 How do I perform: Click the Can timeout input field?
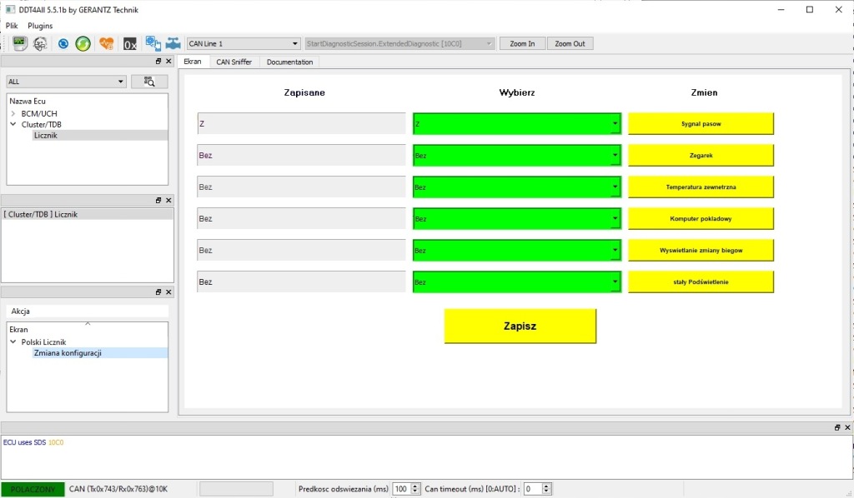click(x=532, y=489)
